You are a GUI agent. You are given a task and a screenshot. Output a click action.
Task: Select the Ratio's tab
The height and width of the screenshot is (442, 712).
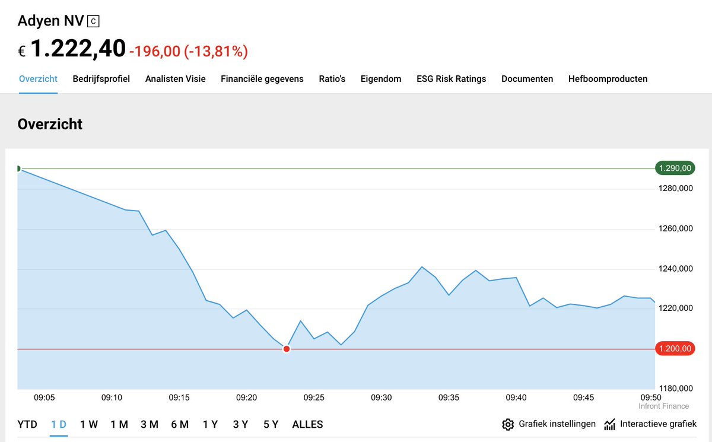coord(332,78)
